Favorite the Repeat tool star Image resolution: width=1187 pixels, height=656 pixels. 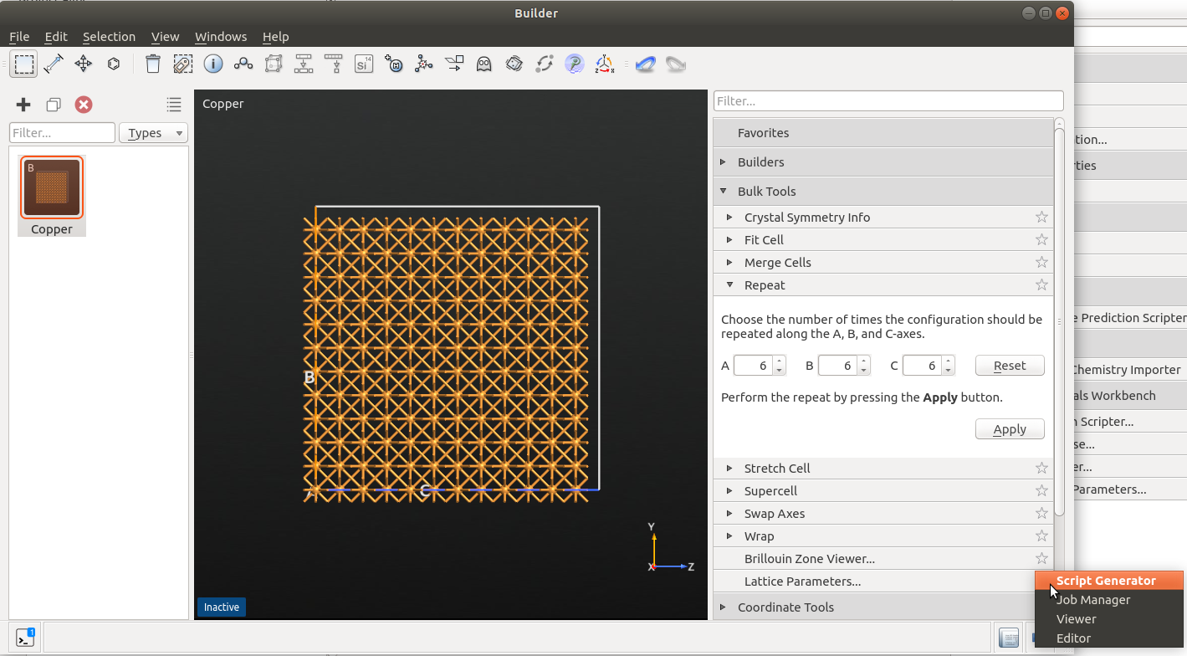pyautogui.click(x=1041, y=285)
